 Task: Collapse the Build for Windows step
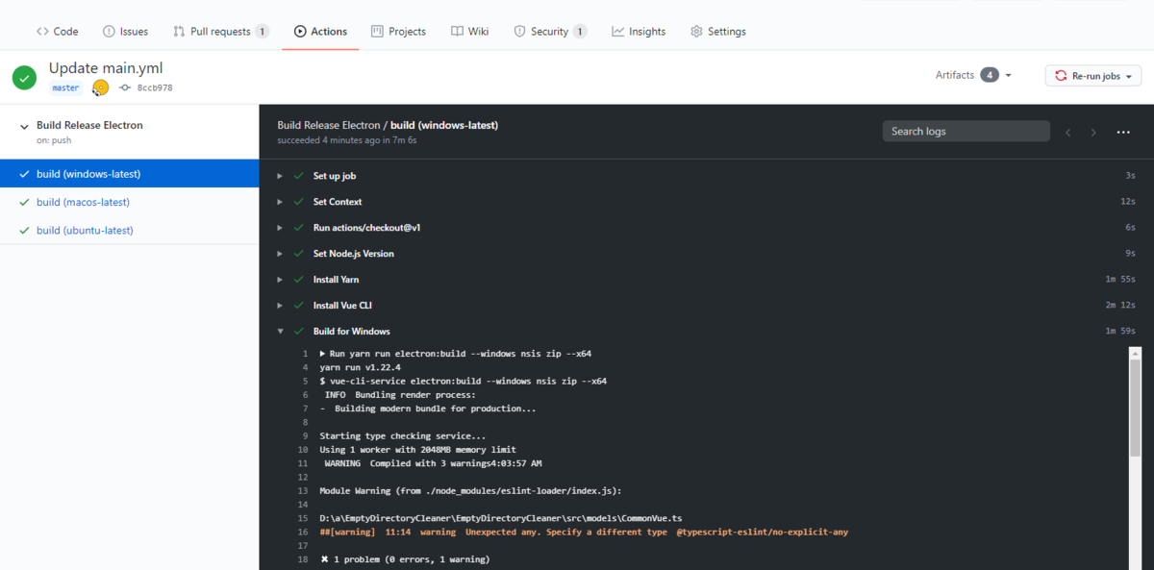[280, 332]
